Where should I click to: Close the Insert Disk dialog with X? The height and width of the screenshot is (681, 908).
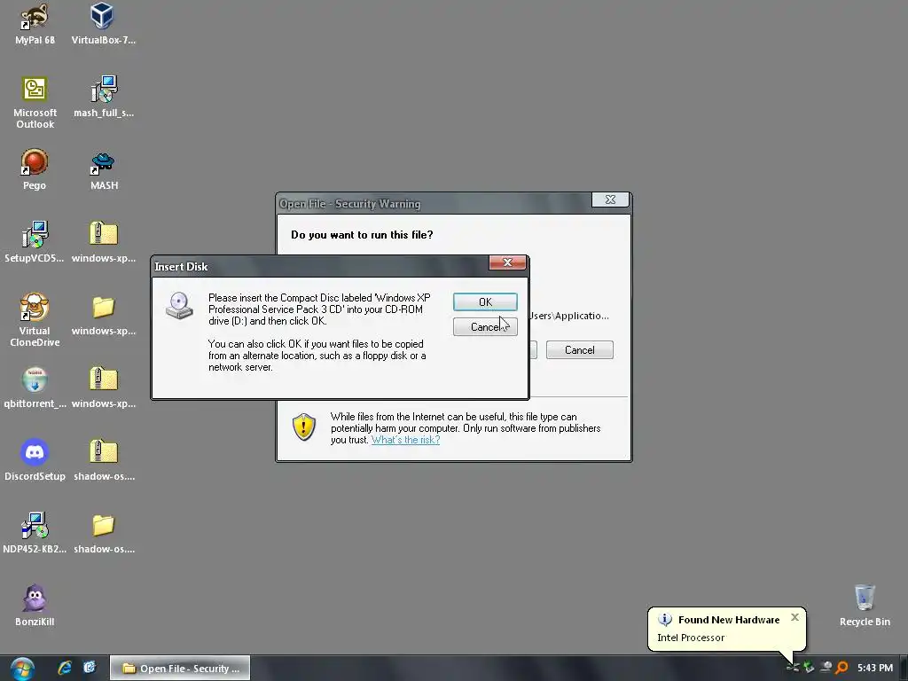point(507,262)
